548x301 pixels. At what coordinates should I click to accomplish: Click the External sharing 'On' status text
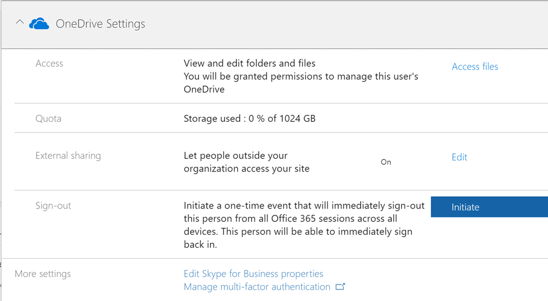point(386,162)
